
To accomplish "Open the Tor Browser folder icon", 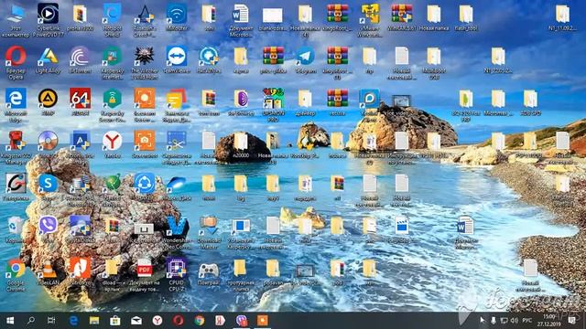I will coord(241,102).
